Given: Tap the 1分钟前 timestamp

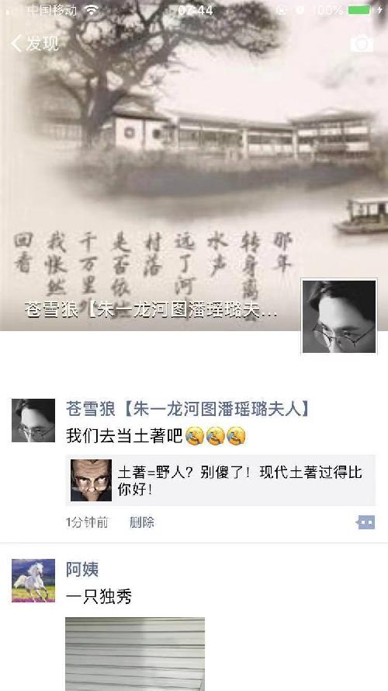Looking at the screenshot, I should [x=87, y=522].
